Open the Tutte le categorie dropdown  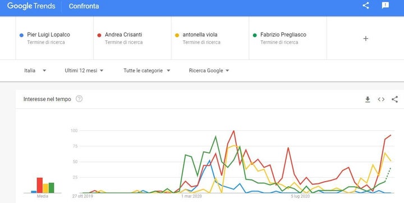click(147, 70)
